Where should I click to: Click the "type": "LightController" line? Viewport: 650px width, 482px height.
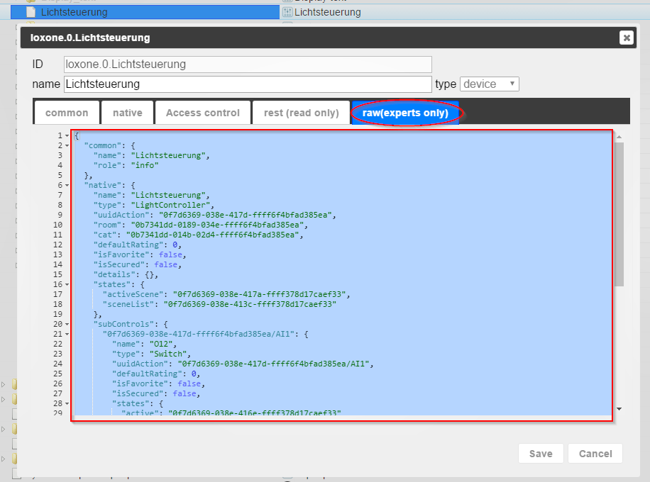(x=154, y=205)
